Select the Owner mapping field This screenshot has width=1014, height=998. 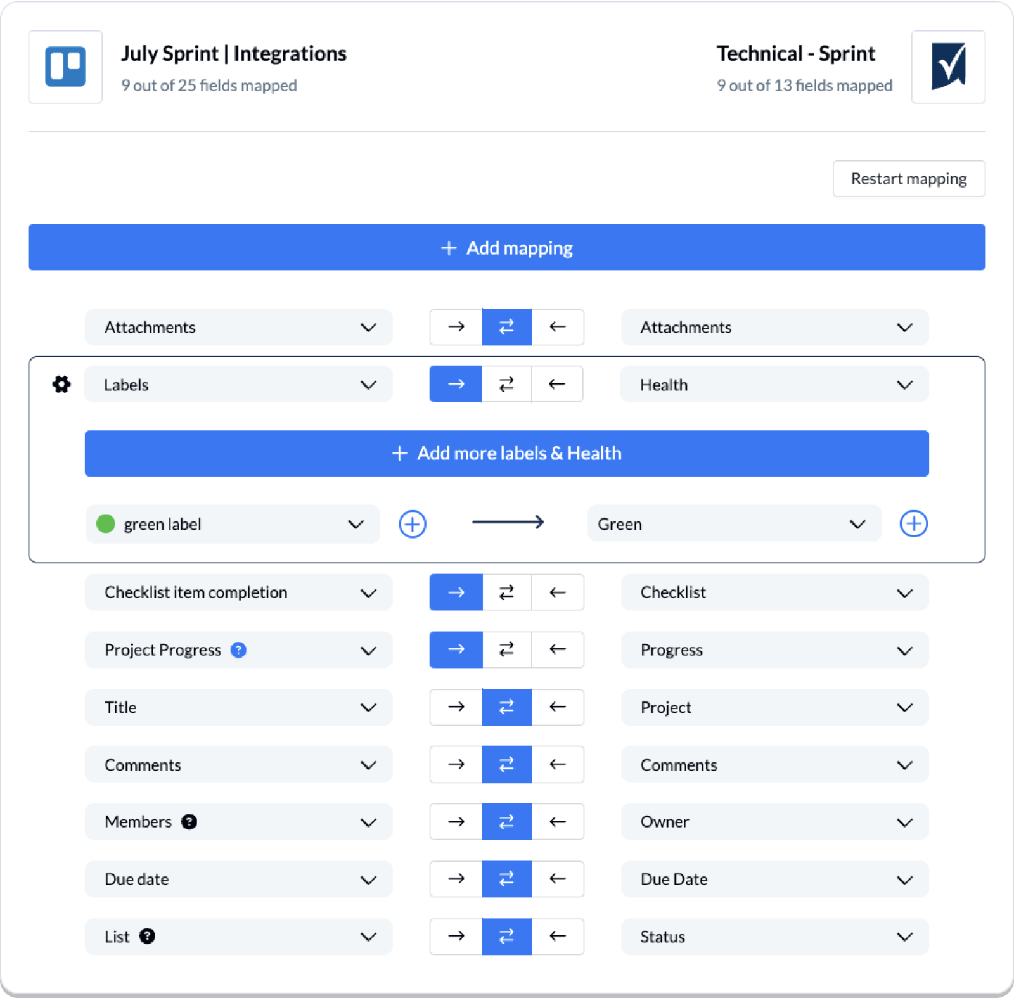pyautogui.click(x=774, y=822)
